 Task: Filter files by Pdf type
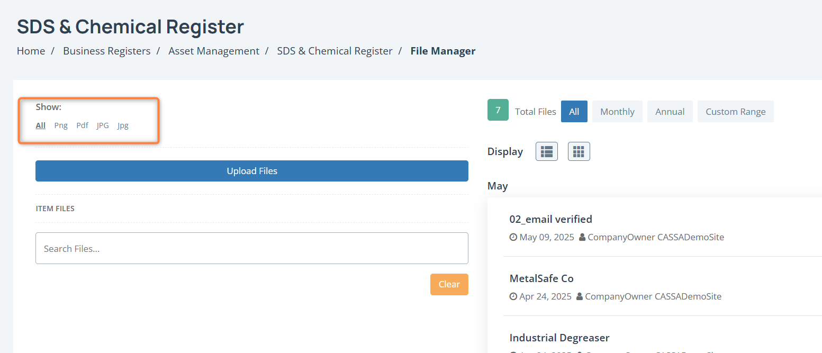pyautogui.click(x=82, y=125)
